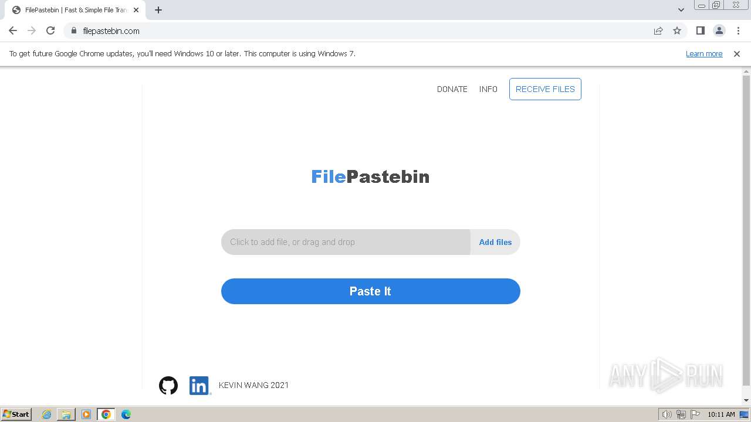Image resolution: width=751 pixels, height=422 pixels.
Task: Share this page icon in address bar
Action: coord(658,30)
